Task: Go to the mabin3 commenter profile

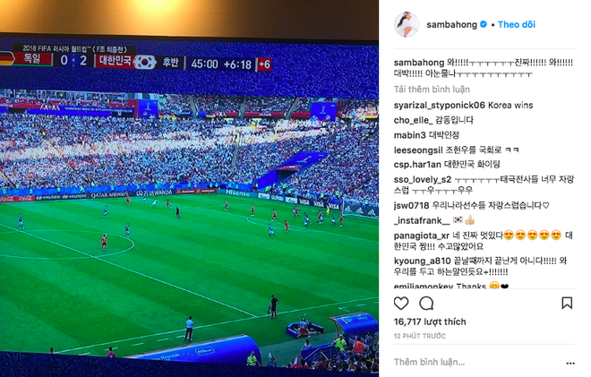Action: click(x=410, y=135)
